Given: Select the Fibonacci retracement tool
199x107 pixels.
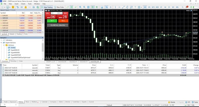Looking at the screenshot, I should tap(131, 7).
